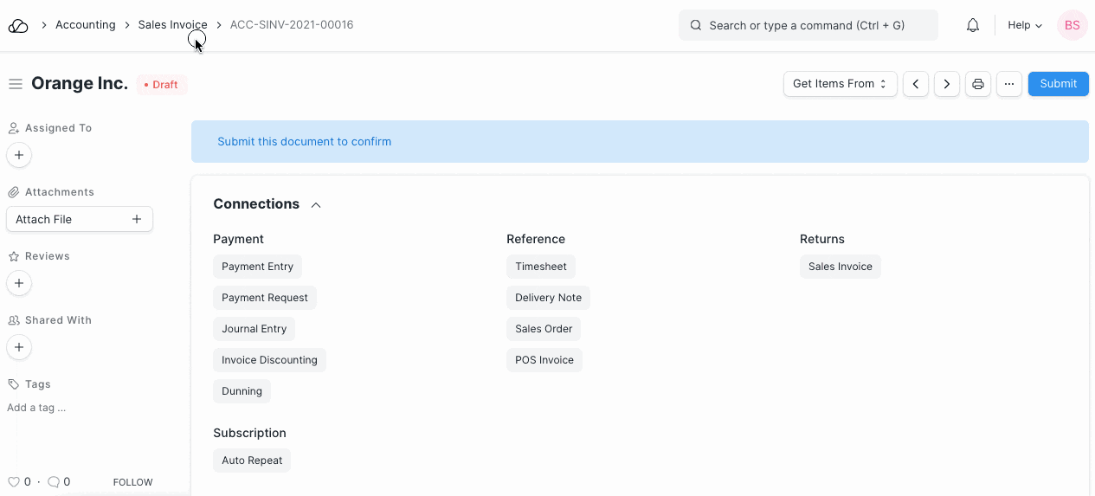Toggle the sidebar hamburger menu
1095x496 pixels.
tap(15, 84)
